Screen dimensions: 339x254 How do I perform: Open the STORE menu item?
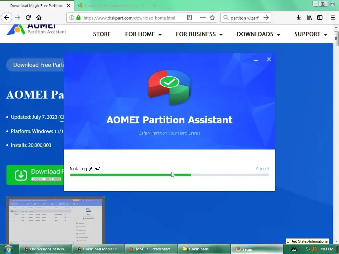102,34
